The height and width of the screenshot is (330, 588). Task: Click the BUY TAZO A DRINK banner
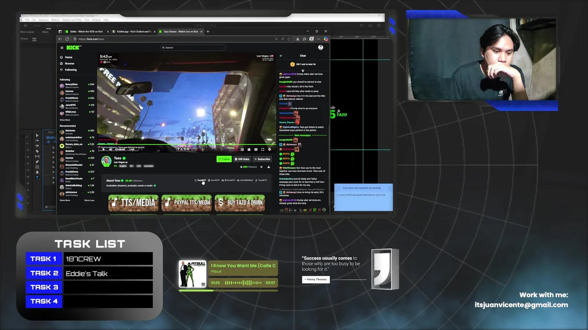click(x=240, y=203)
